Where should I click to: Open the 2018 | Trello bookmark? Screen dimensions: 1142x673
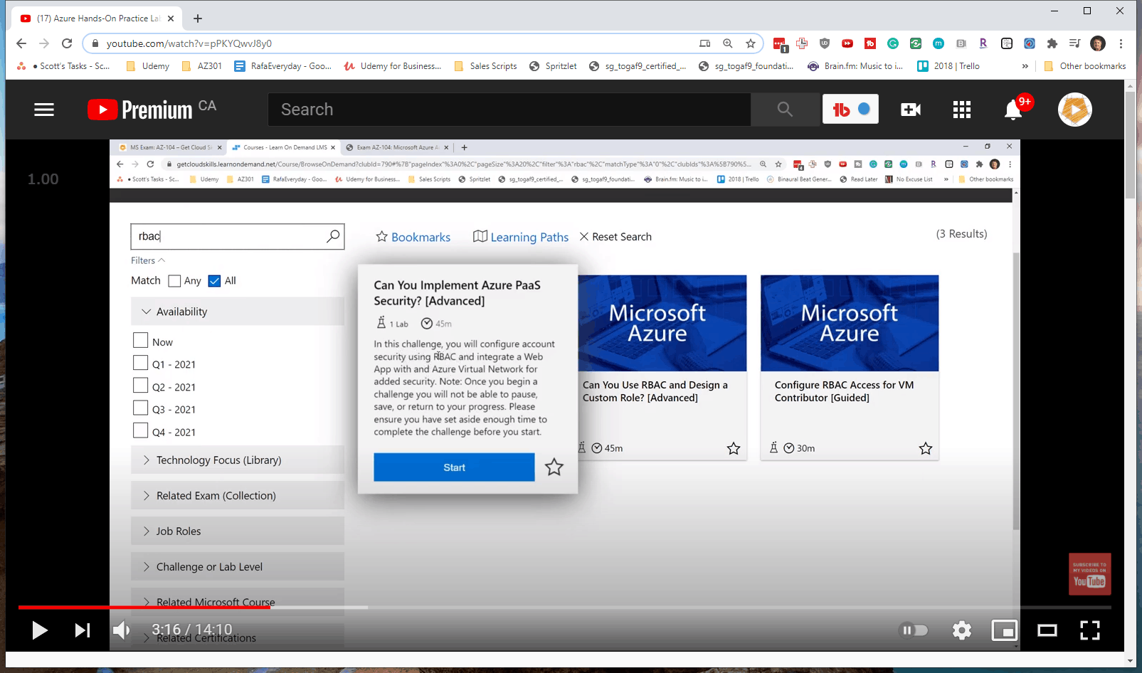(x=948, y=66)
